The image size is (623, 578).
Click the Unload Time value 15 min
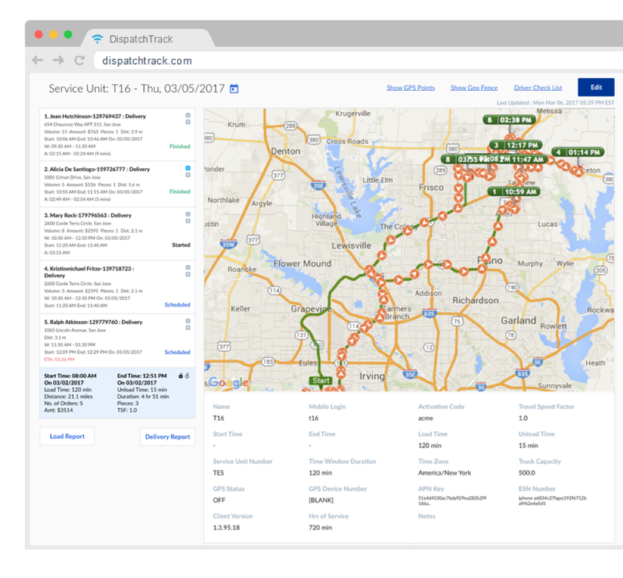coord(528,445)
